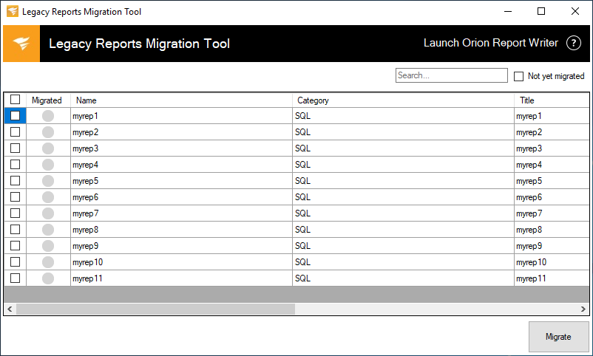Click the migrated status circle for myrep7

(x=48, y=213)
